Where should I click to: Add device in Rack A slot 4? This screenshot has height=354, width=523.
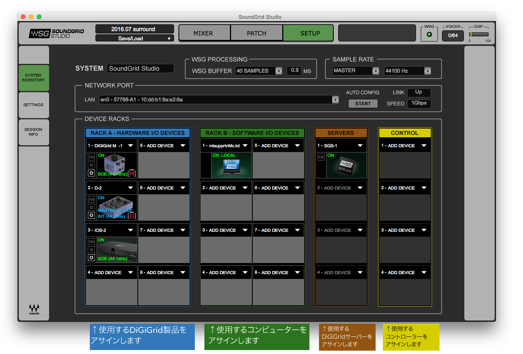111,273
